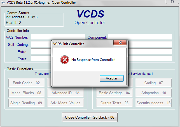
Task: Click the VAG Number field
Action: tap(58, 37)
